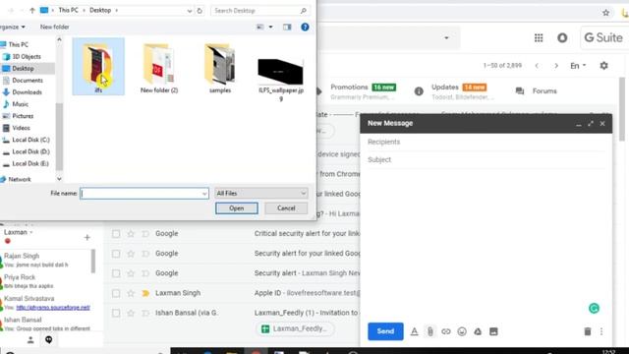Toggle the preview pane icon

pyautogui.click(x=287, y=27)
